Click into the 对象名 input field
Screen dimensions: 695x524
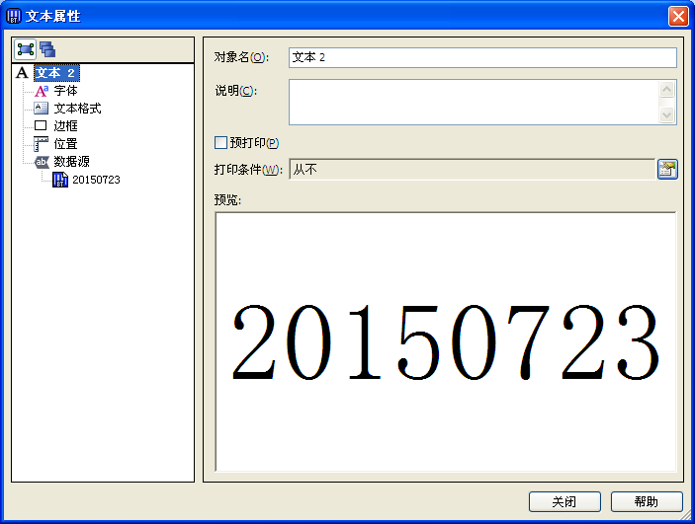tap(481, 57)
